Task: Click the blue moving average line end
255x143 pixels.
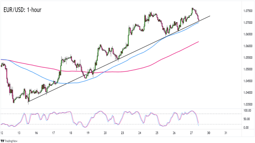Action: coord(198,23)
